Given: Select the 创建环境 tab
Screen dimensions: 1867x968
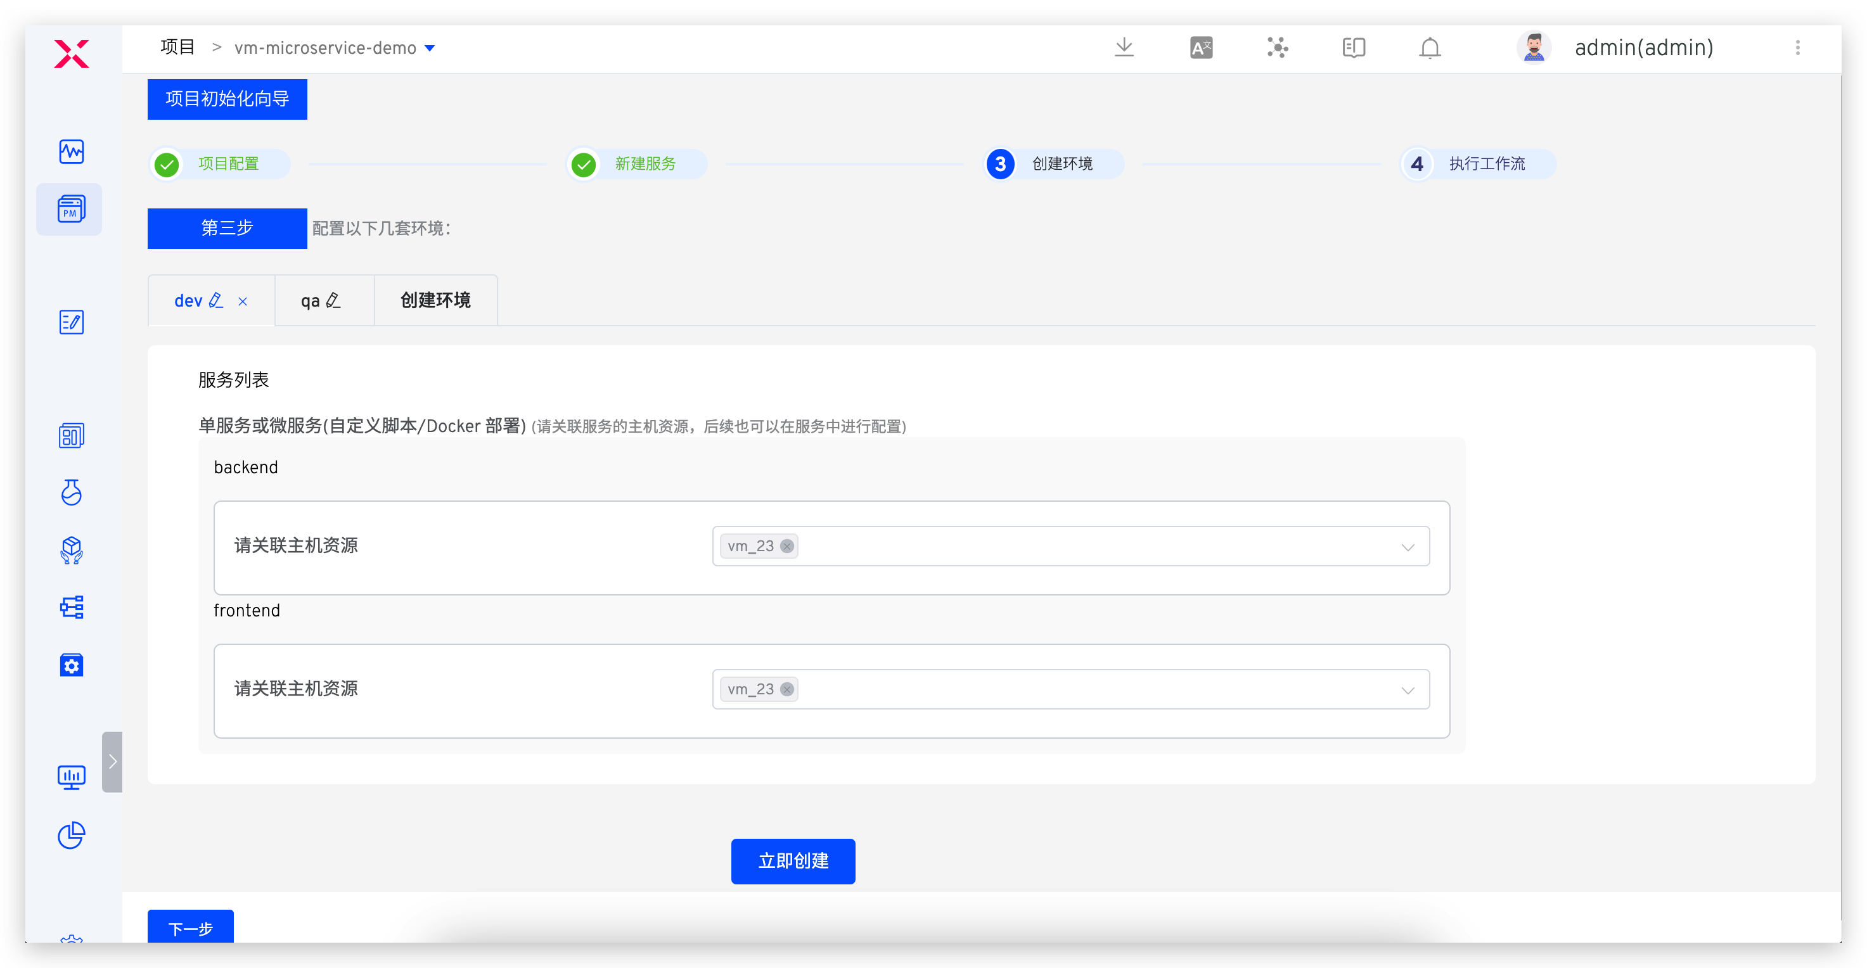Looking at the screenshot, I should click(434, 300).
